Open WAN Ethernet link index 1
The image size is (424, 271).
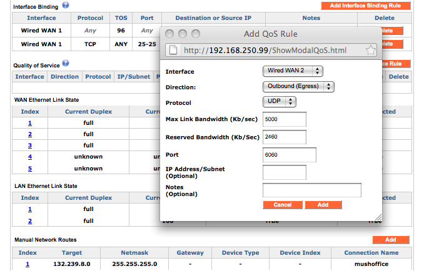tap(30, 123)
